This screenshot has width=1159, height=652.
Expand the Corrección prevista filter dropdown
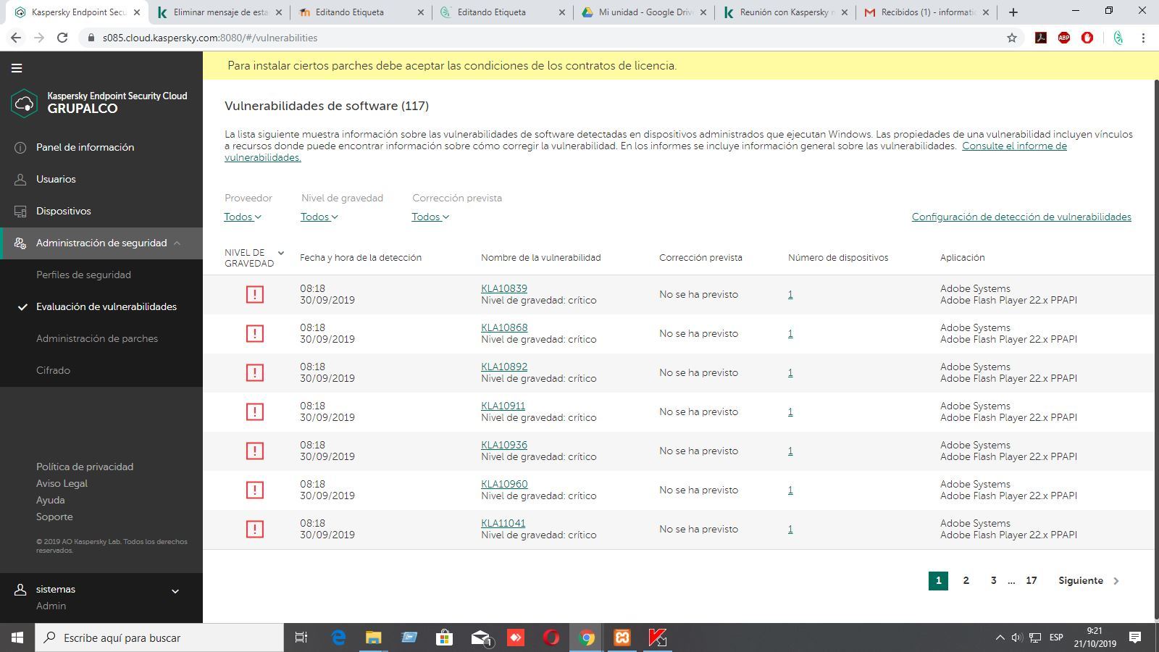[430, 217]
